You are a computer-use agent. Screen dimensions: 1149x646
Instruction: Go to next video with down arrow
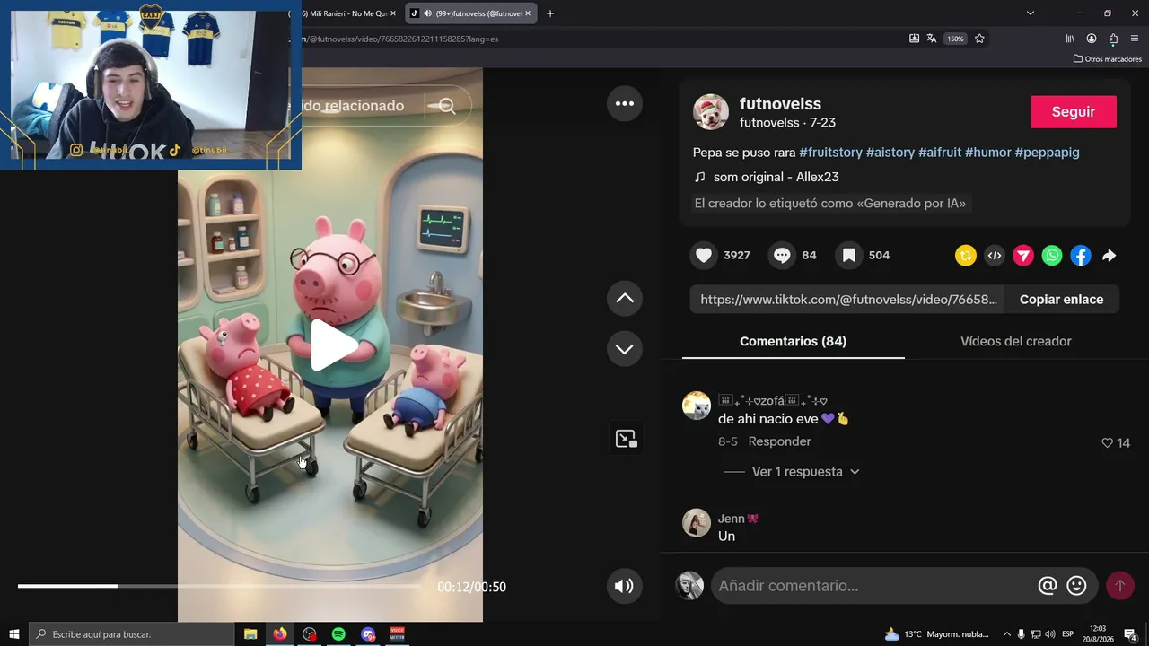625,349
